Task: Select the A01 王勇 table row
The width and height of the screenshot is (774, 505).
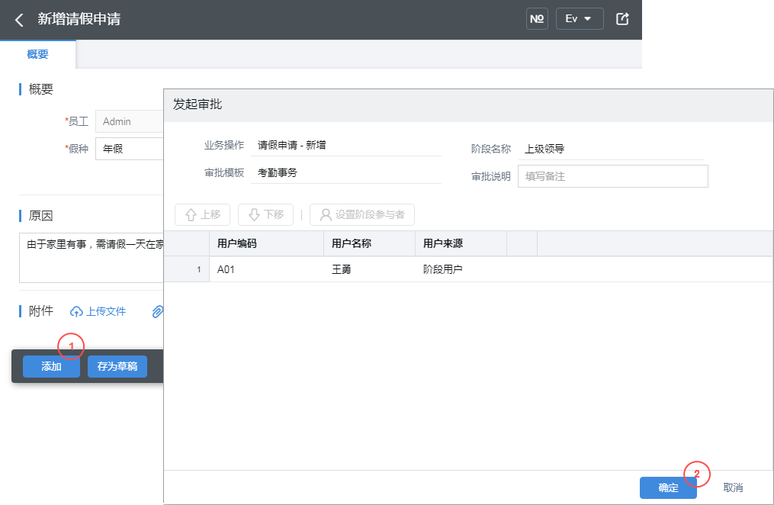Action: click(339, 269)
